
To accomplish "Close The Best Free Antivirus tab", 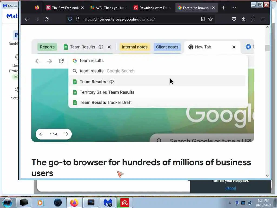I will click(83, 8).
